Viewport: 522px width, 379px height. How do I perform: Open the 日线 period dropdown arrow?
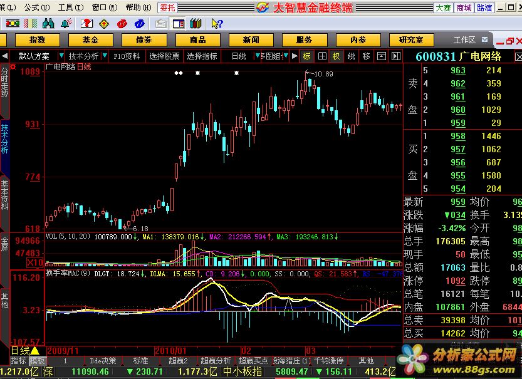tap(258, 56)
